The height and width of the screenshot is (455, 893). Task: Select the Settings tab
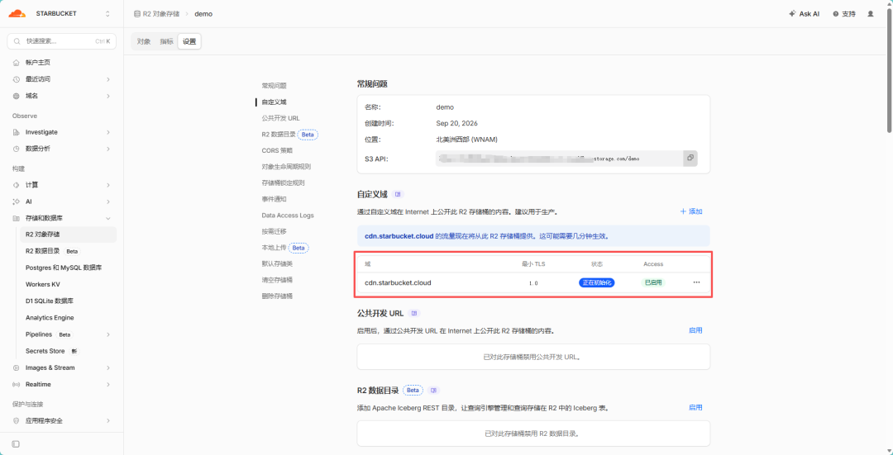tap(189, 41)
